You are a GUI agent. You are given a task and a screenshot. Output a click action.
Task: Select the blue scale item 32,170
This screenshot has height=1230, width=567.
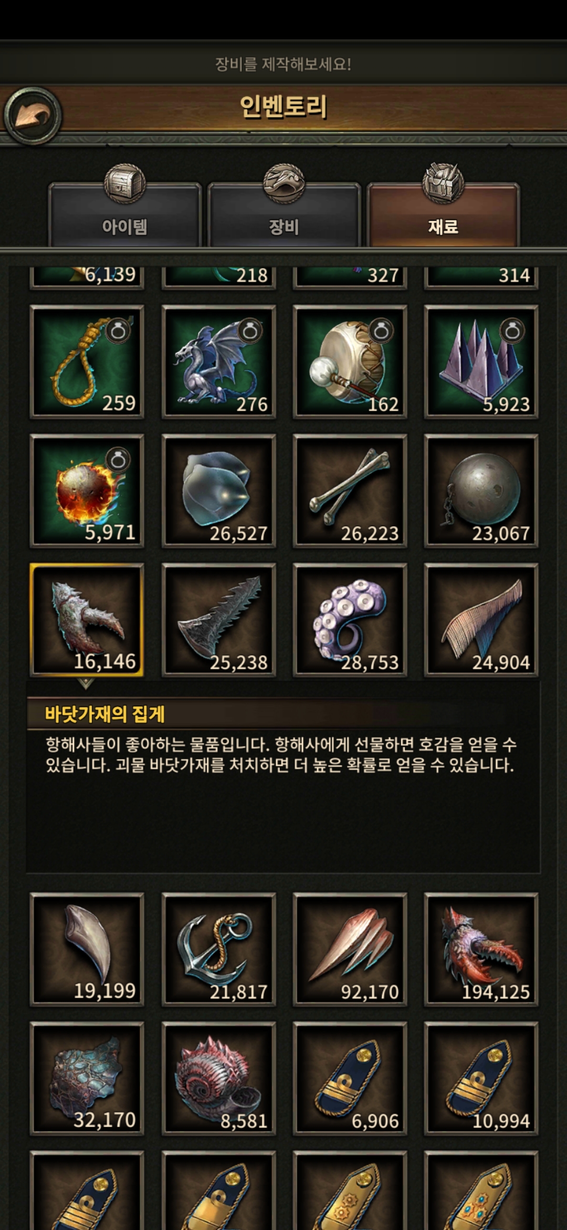pyautogui.click(x=87, y=1079)
